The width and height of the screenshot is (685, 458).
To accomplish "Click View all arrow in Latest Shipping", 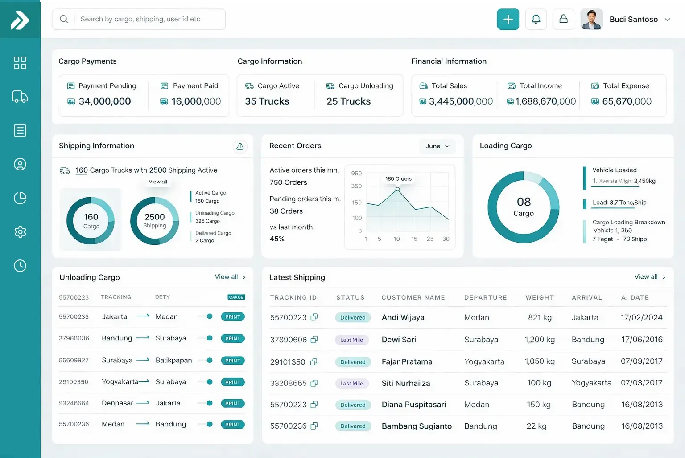I will [x=664, y=277].
